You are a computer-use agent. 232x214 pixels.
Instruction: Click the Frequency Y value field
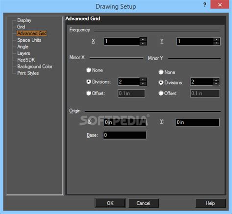(195, 41)
